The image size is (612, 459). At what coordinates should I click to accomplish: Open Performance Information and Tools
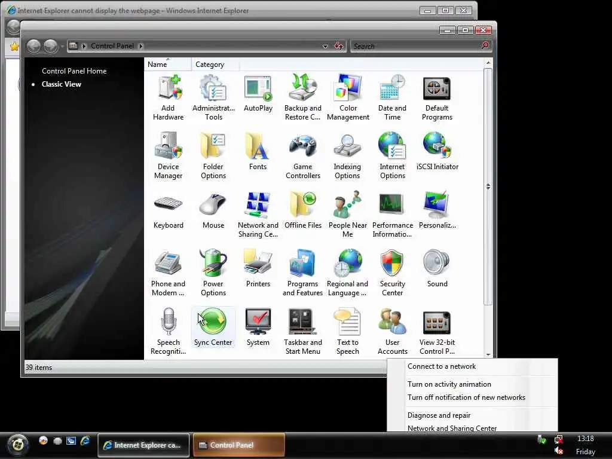(392, 215)
